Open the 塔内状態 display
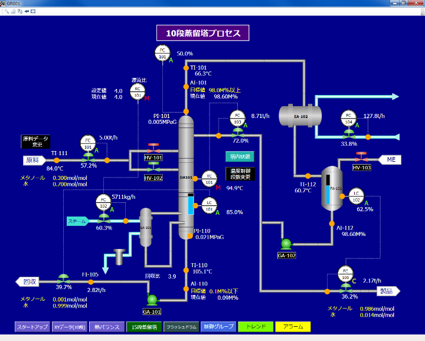Screen dimensions: 425x341 pyautogui.click(x=239, y=156)
